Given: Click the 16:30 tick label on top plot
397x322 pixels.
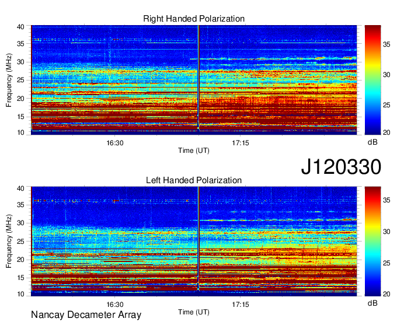Looking at the screenshot, I should click(x=114, y=143).
